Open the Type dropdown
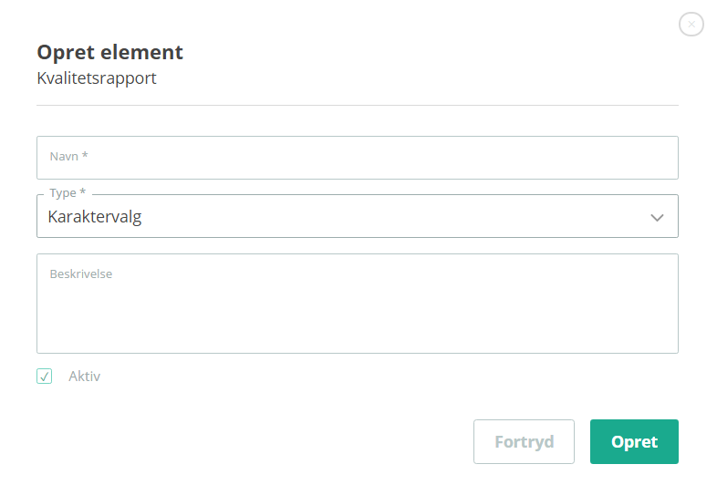717x485 pixels. coord(357,216)
